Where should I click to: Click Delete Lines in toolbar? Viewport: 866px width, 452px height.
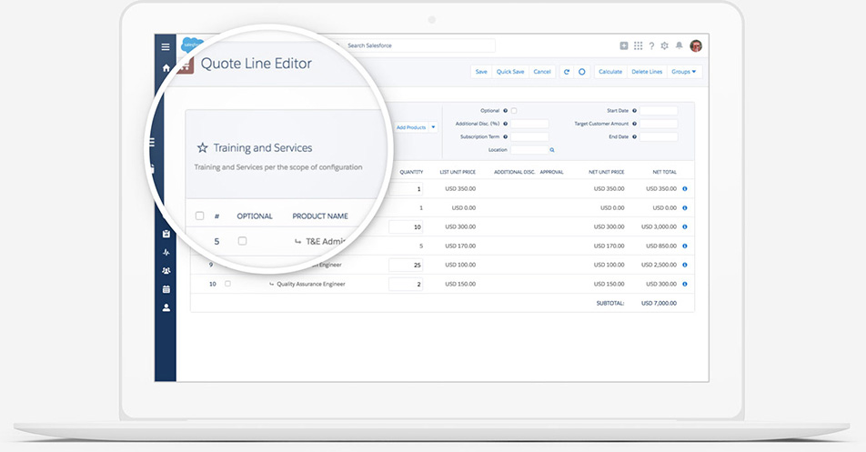coord(647,72)
